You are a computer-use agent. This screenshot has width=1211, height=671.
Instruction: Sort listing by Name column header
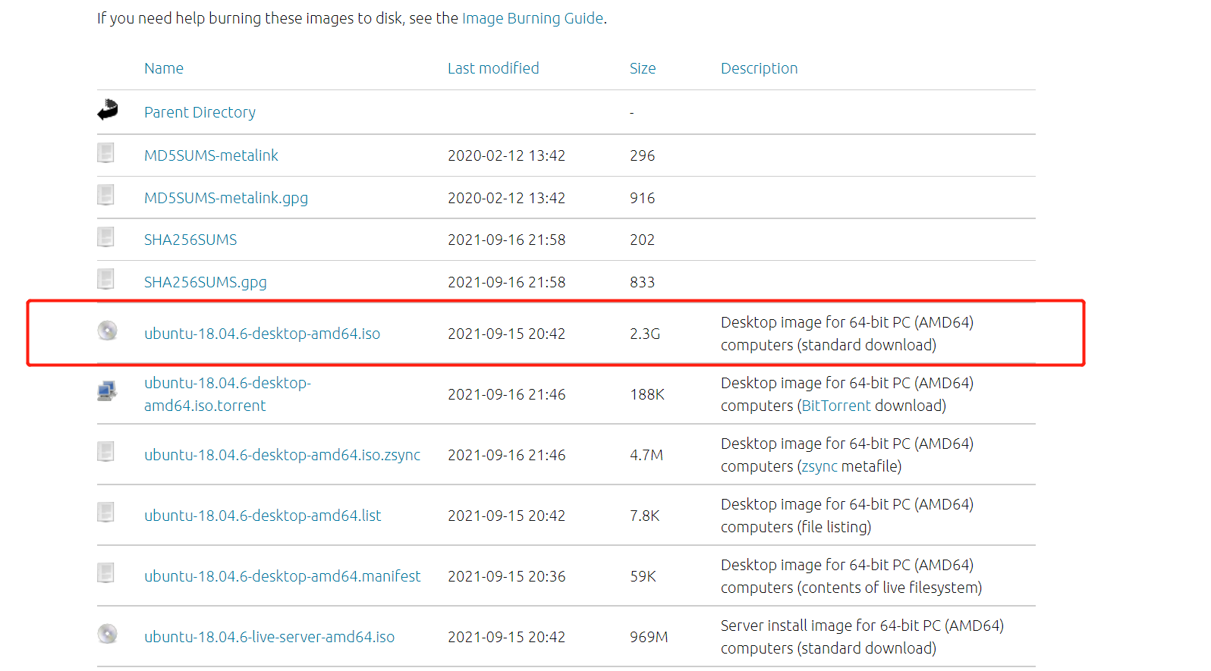pos(164,68)
